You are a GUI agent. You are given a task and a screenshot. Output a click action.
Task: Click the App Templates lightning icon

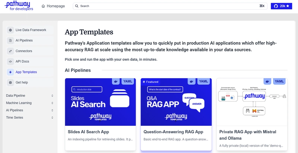coord(10,72)
